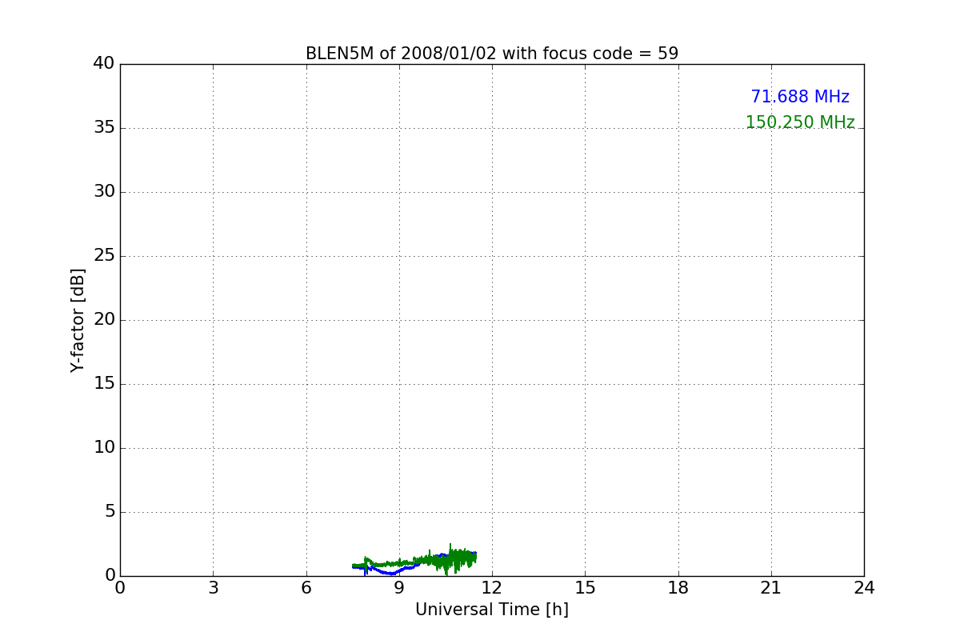Viewport: 960px width, 640px height.
Task: Click the y-axis tick label 5
Action: coord(110,512)
